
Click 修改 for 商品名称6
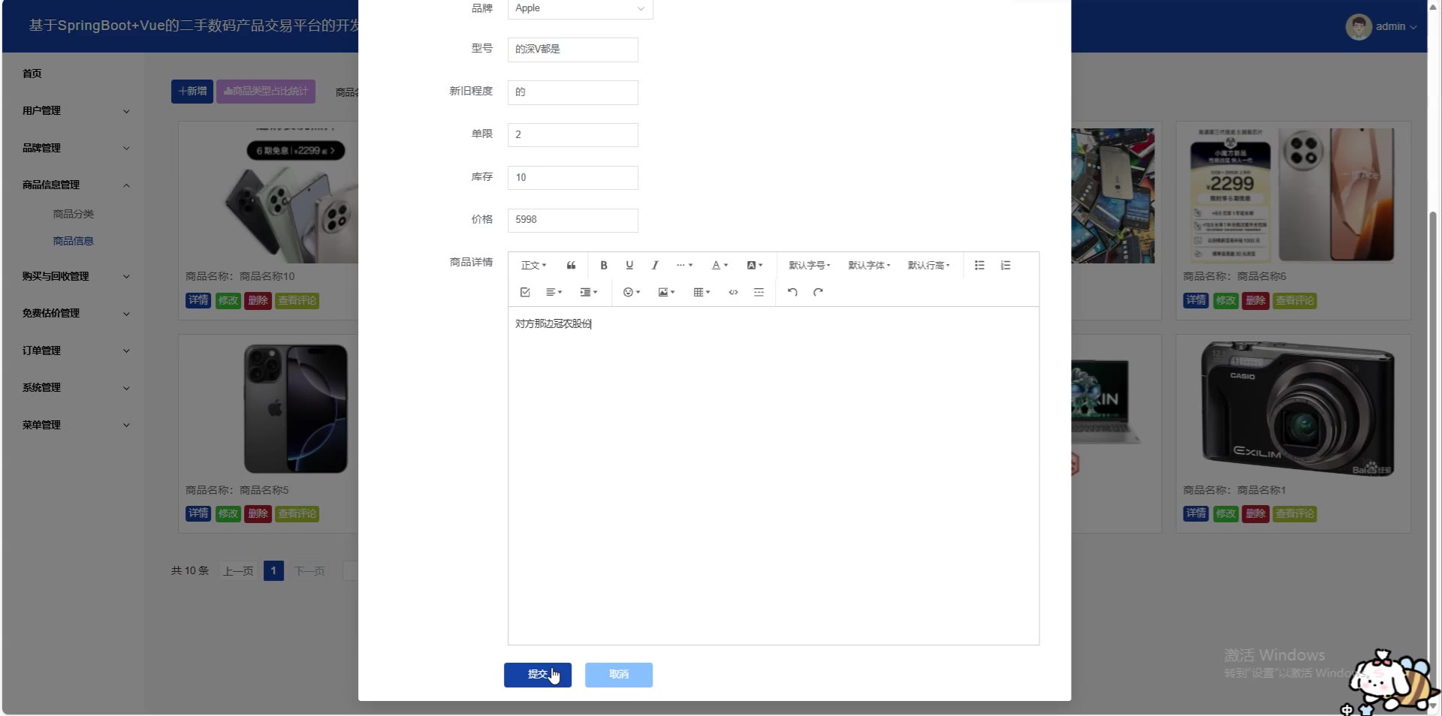click(x=1226, y=301)
